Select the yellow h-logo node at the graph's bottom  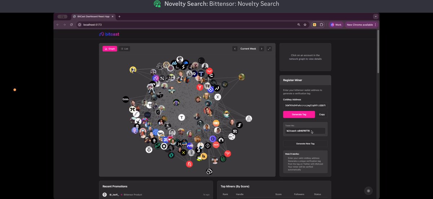point(203,156)
